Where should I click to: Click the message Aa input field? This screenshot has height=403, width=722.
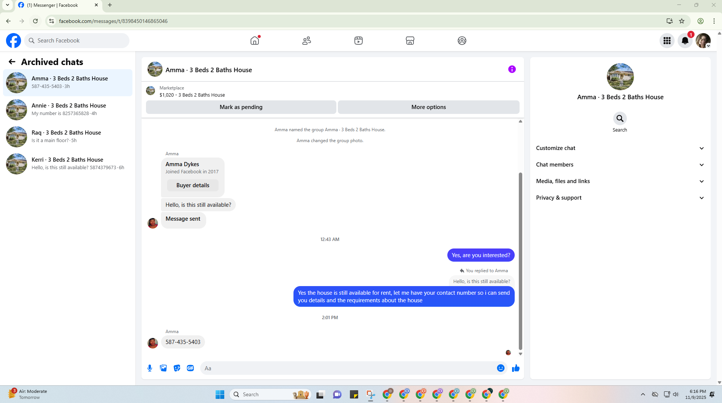click(x=348, y=368)
